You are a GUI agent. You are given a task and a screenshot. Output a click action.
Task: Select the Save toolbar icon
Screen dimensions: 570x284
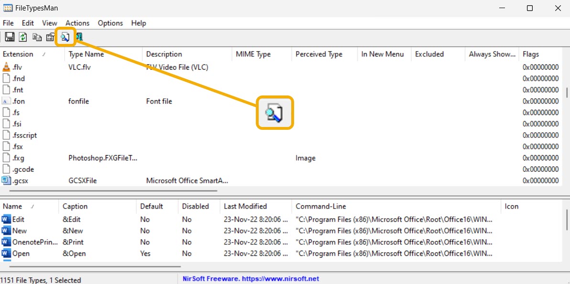pos(10,37)
